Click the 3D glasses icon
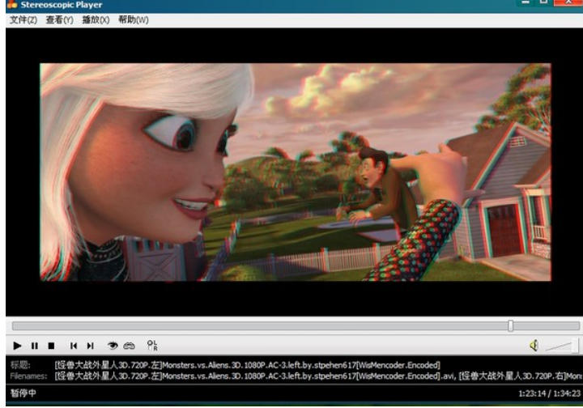Image resolution: width=583 pixels, height=408 pixels. [x=128, y=346]
